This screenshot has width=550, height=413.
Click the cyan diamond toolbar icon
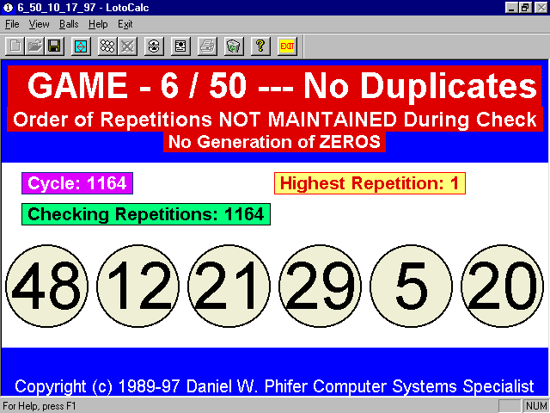(80, 46)
